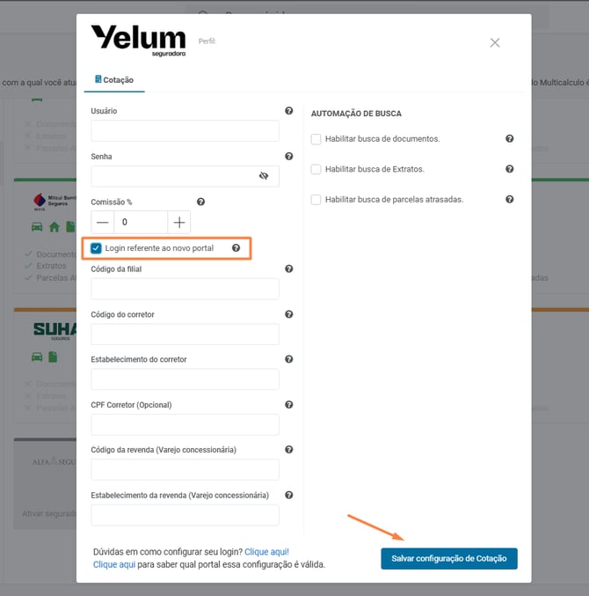Enable Habilitar busca de documentos checkbox
Viewport: 589px width, 596px height.
[x=316, y=139]
